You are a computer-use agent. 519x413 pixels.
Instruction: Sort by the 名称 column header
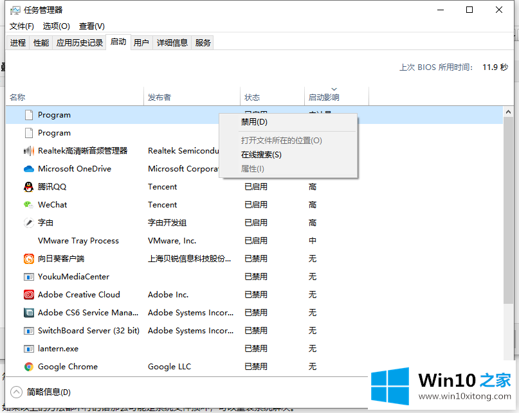pyautogui.click(x=75, y=97)
